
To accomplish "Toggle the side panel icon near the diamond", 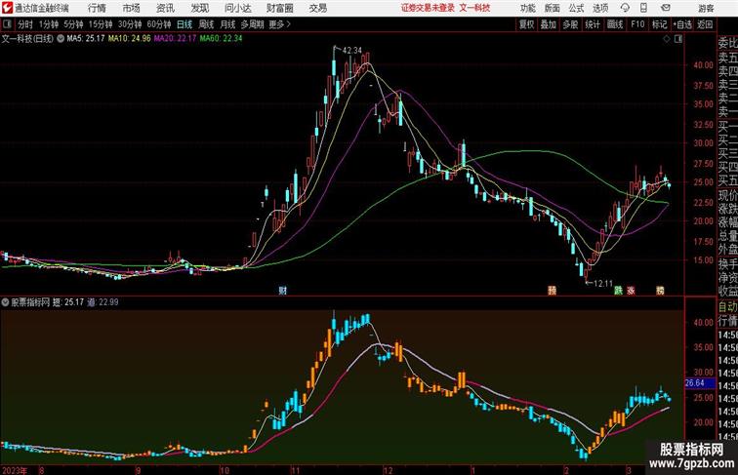I will click(x=678, y=39).
